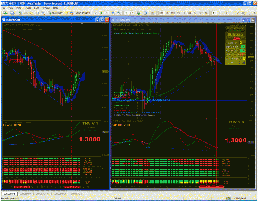Open the Terminal panel icon
Image resolution: width=258 pixels, height=201 pixels.
tap(37, 13)
